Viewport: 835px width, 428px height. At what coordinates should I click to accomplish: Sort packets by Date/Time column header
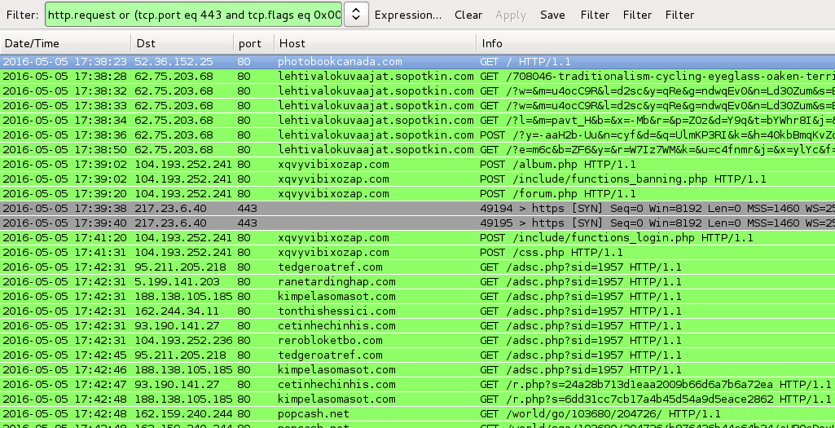[65, 43]
